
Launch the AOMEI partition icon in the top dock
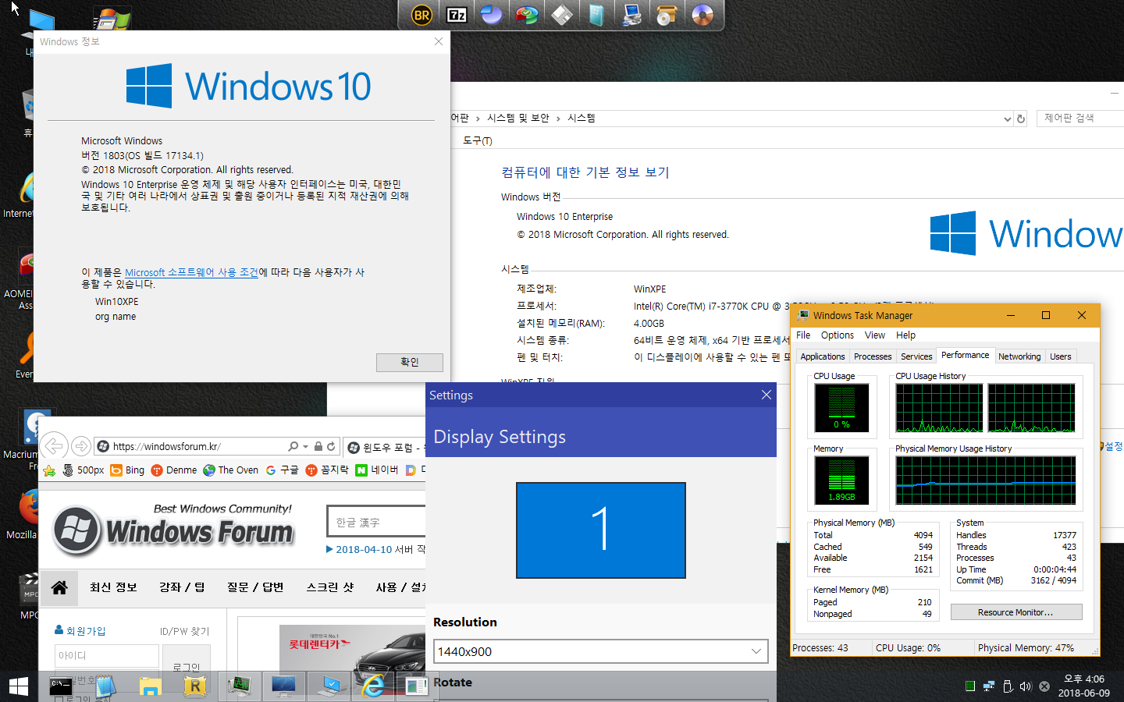[x=527, y=15]
